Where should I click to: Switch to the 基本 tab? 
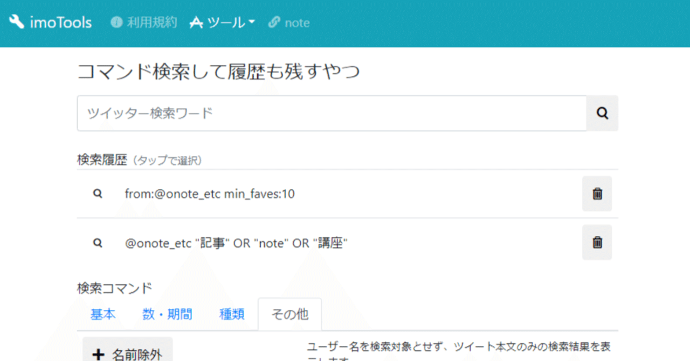point(102,314)
